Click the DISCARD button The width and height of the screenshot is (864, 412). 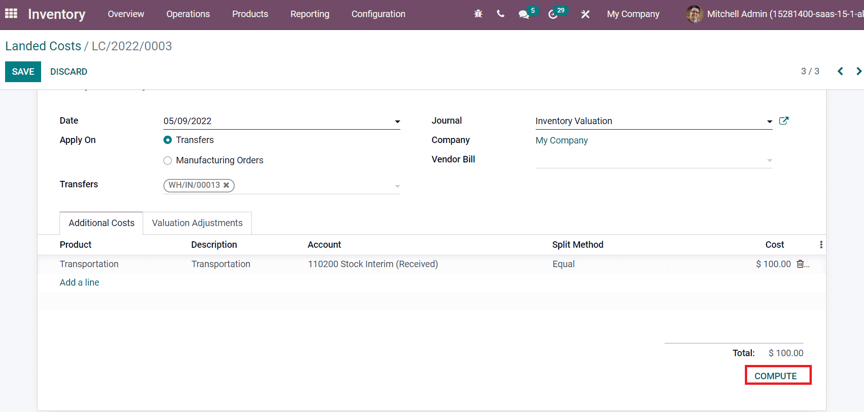click(x=69, y=72)
